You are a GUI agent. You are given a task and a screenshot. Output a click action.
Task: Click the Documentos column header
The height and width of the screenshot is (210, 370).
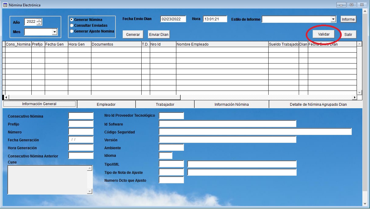pyautogui.click(x=116, y=44)
